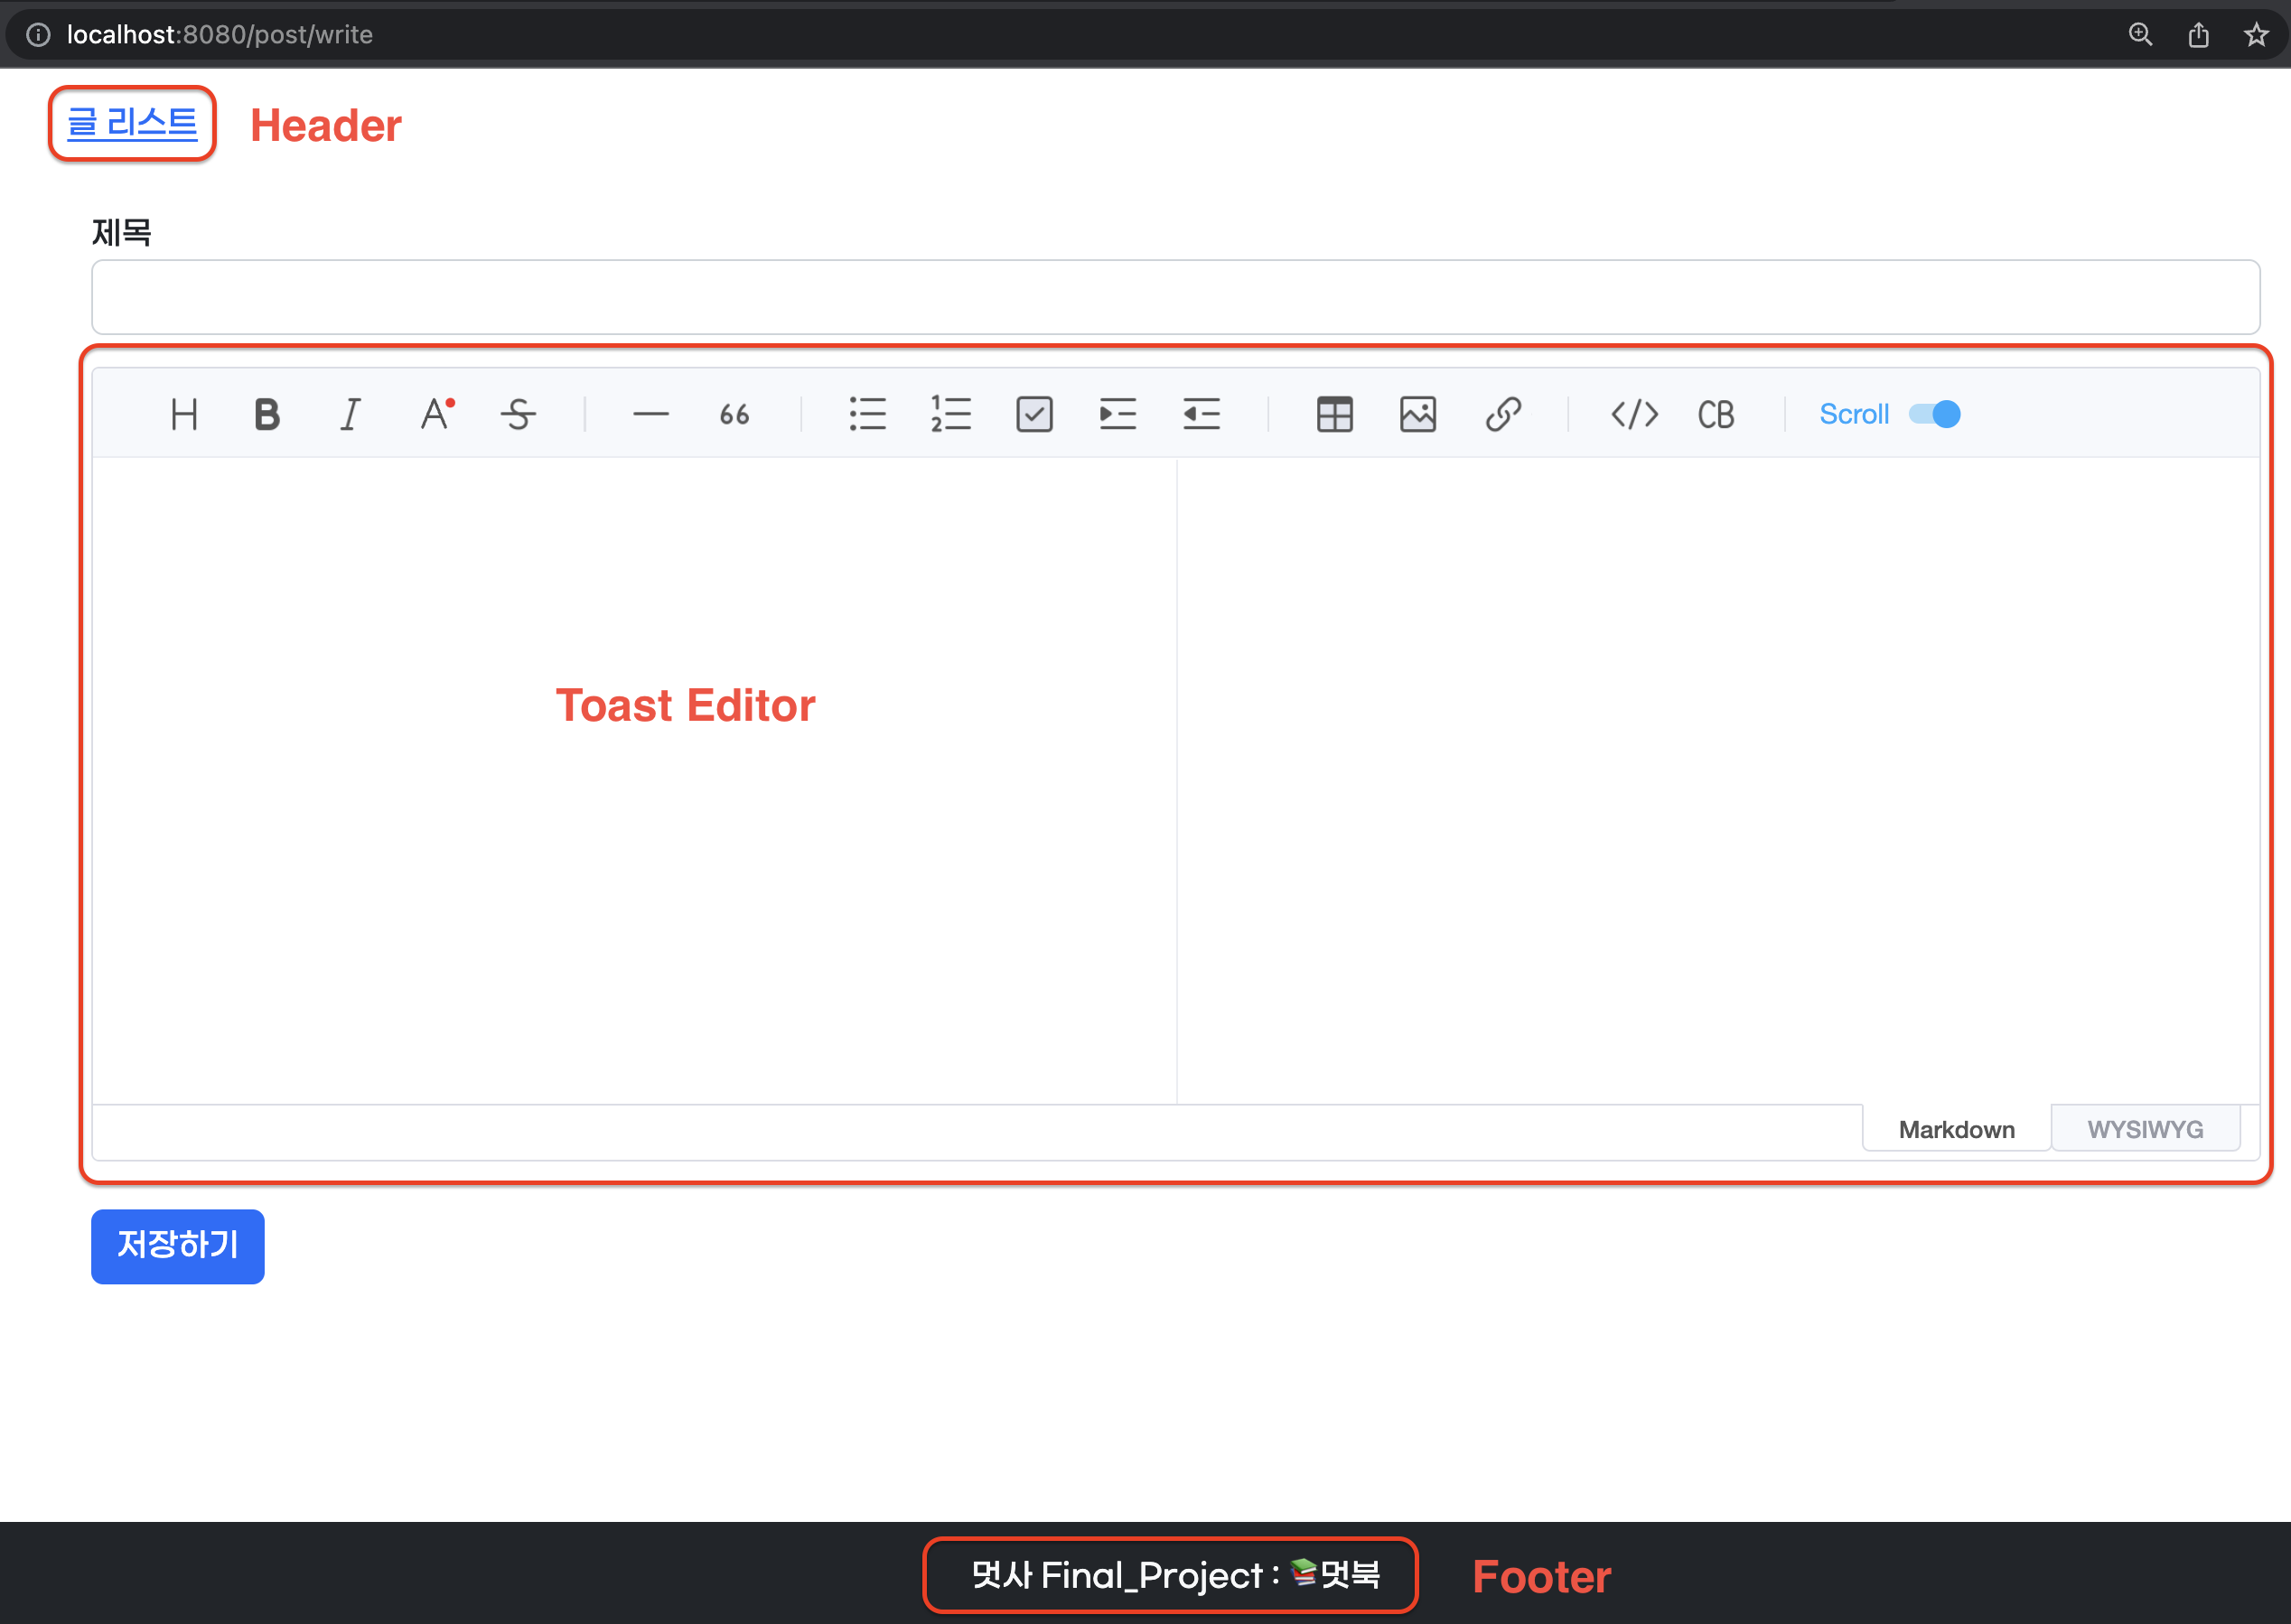Screen dimensions: 2291x1624
Task: Toggle bold formatting
Action: tap(267, 414)
